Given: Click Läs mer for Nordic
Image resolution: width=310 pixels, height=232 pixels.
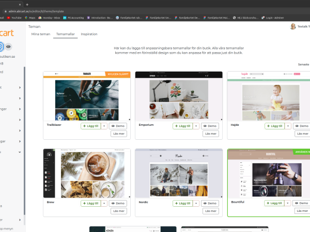Looking at the screenshot, I should coord(211,211).
